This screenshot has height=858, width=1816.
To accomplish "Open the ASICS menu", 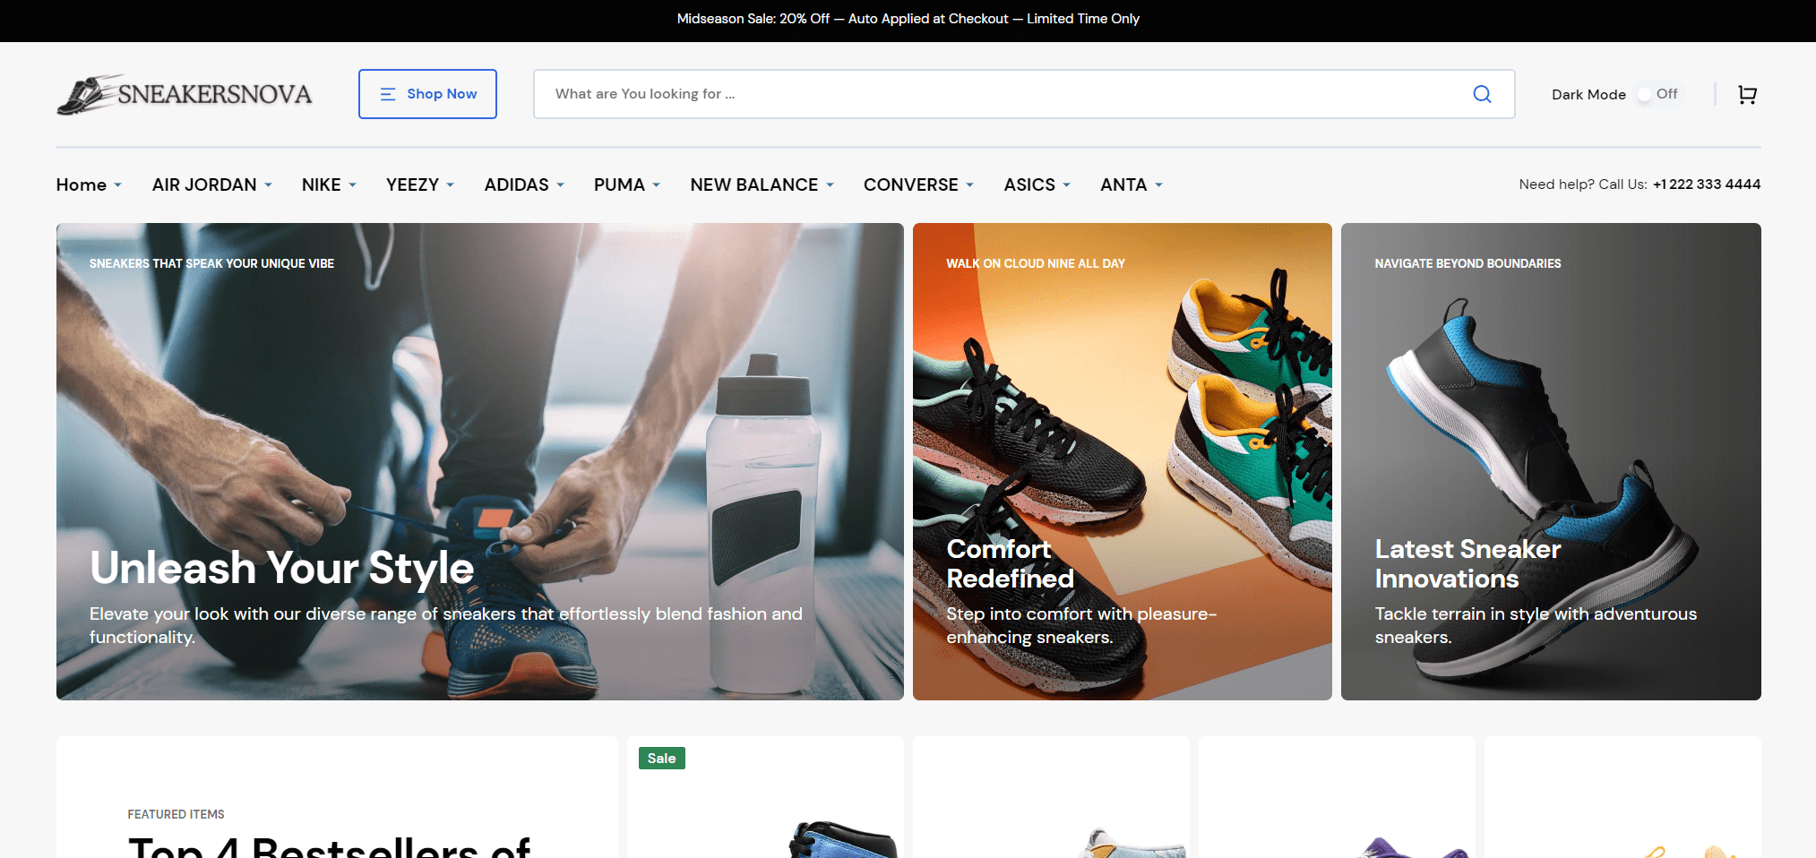I will pyautogui.click(x=1029, y=184).
